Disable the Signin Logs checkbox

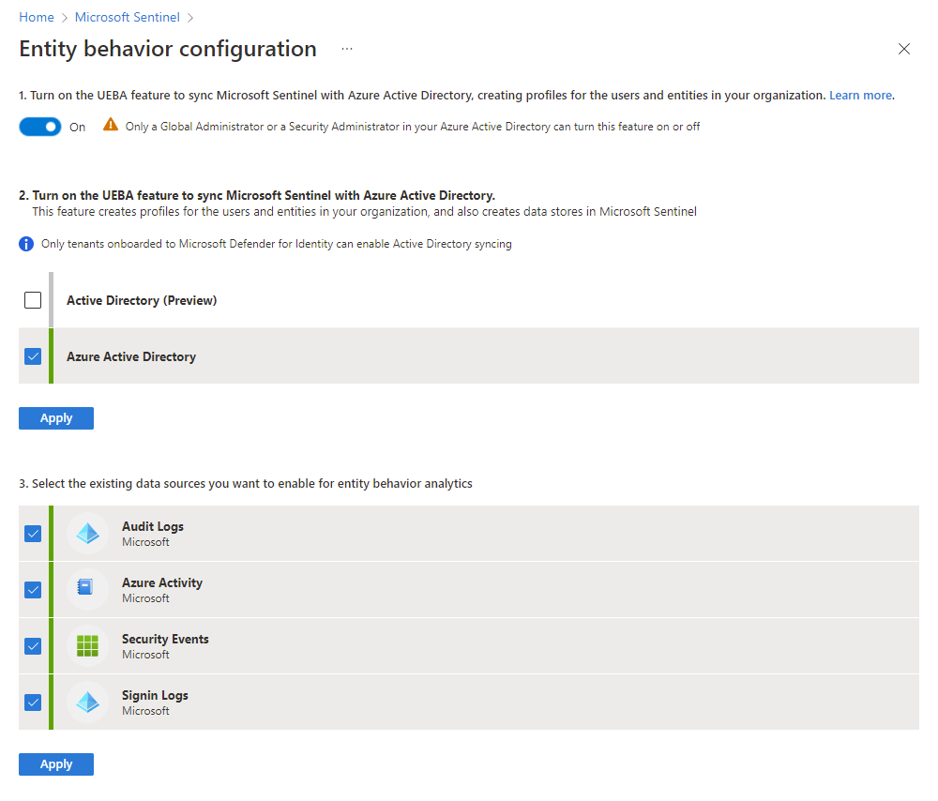tap(33, 703)
